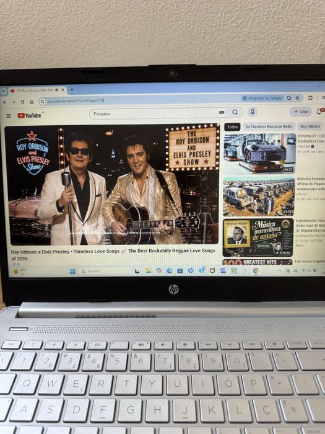
Task: Expand the tab search dropdown arrow
Action: pyautogui.click(x=2, y=91)
